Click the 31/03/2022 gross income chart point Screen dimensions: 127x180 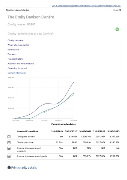[x=59, y=103]
